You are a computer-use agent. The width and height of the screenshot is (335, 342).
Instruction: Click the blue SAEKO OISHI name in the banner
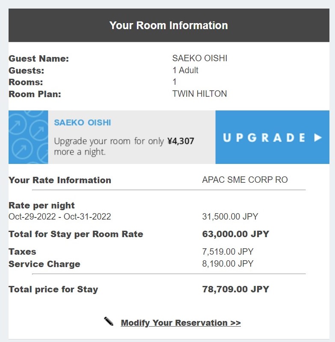click(x=83, y=122)
